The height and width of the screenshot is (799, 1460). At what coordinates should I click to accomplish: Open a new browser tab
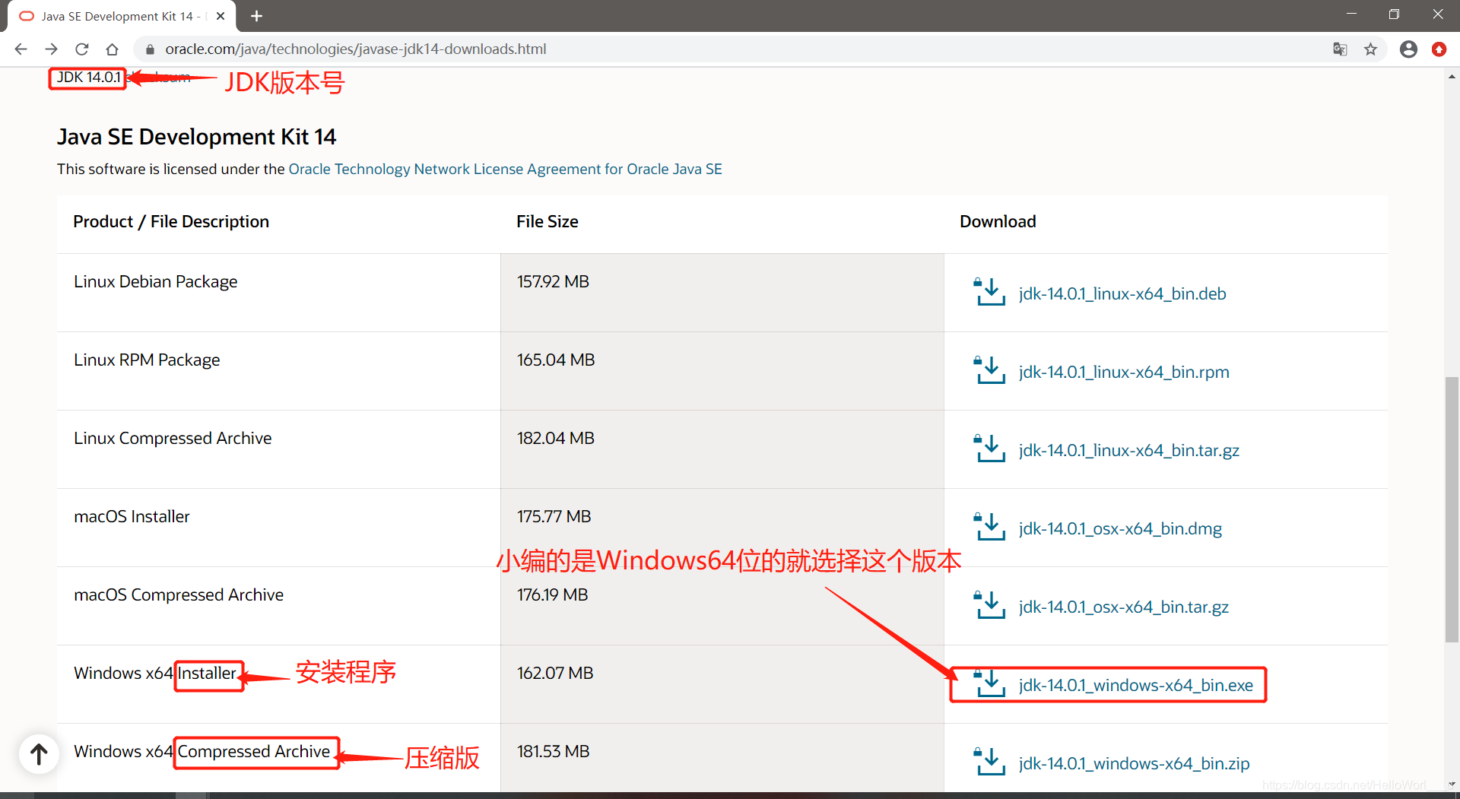[x=256, y=16]
